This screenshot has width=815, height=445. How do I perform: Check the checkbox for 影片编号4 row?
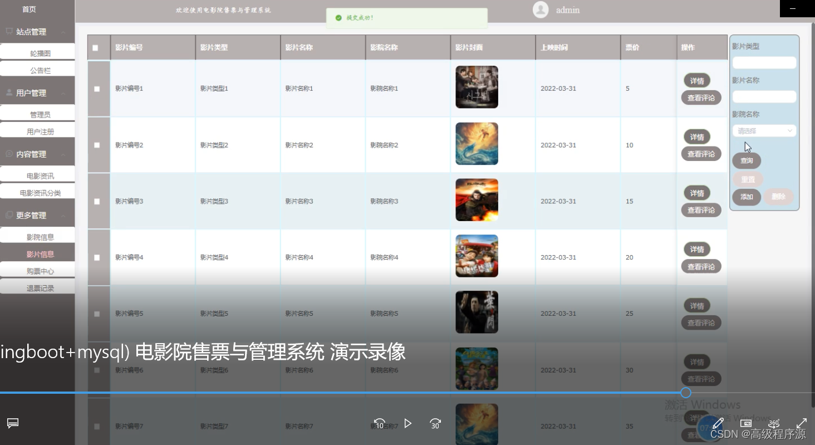[97, 257]
